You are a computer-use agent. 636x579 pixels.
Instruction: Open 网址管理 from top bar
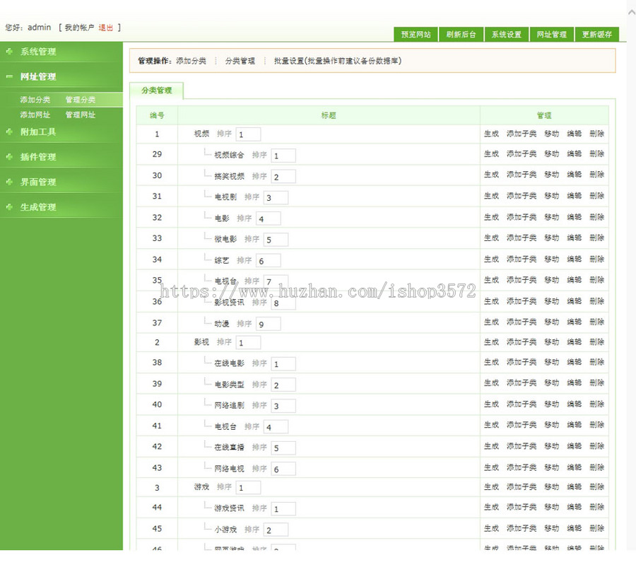point(552,35)
